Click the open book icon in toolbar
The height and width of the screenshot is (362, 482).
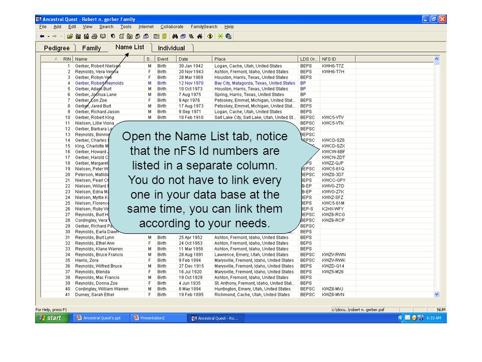tap(102, 36)
